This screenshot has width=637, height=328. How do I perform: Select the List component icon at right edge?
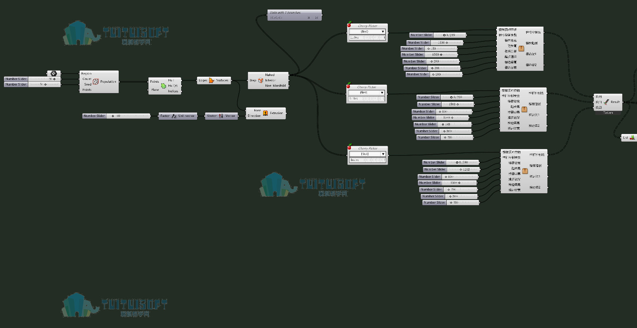(632, 138)
